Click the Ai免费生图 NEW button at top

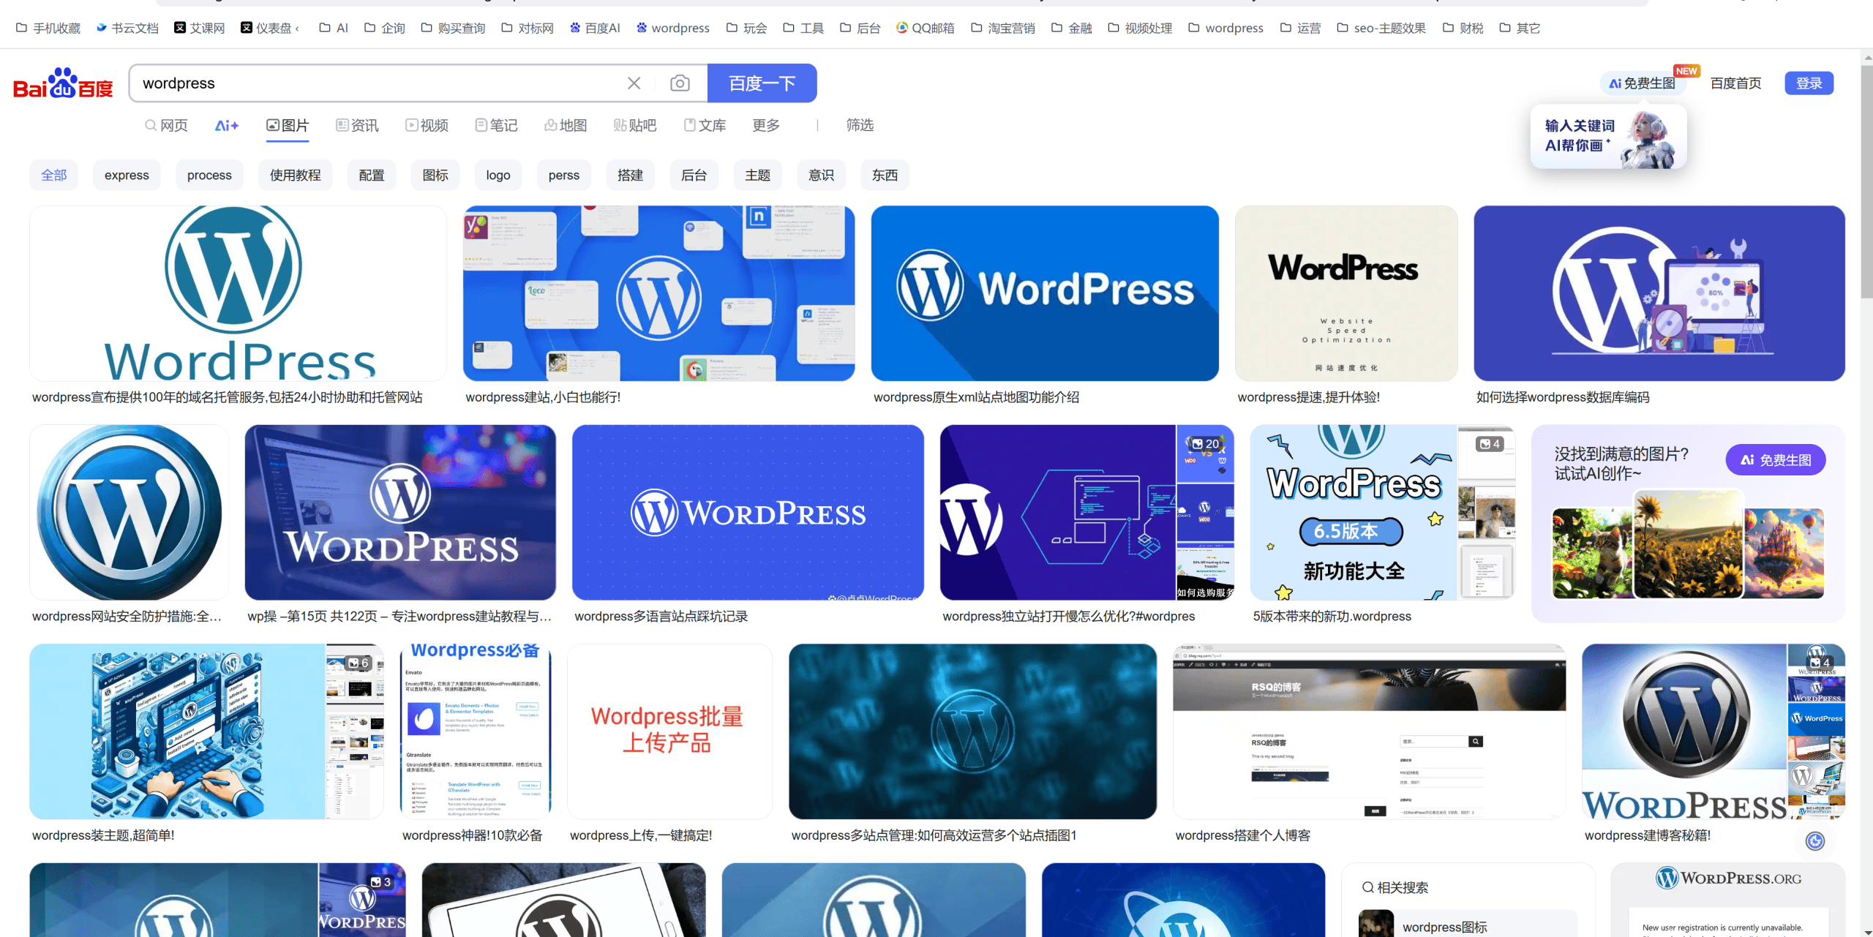pos(1643,83)
